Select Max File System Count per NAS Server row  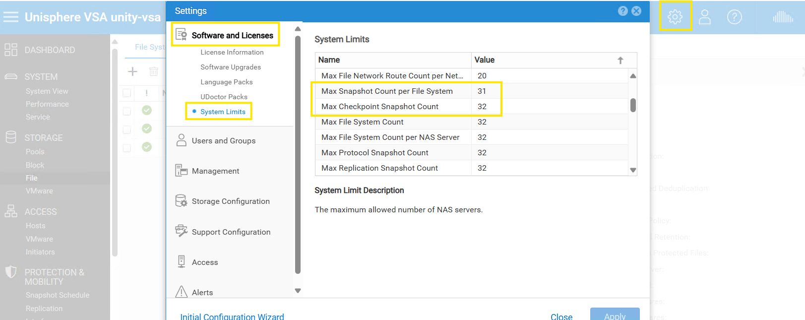[x=471, y=137]
